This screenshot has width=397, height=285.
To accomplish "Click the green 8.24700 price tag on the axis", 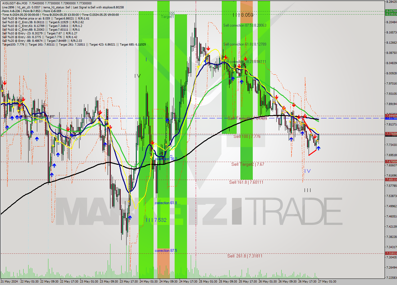I will [x=391, y=11].
